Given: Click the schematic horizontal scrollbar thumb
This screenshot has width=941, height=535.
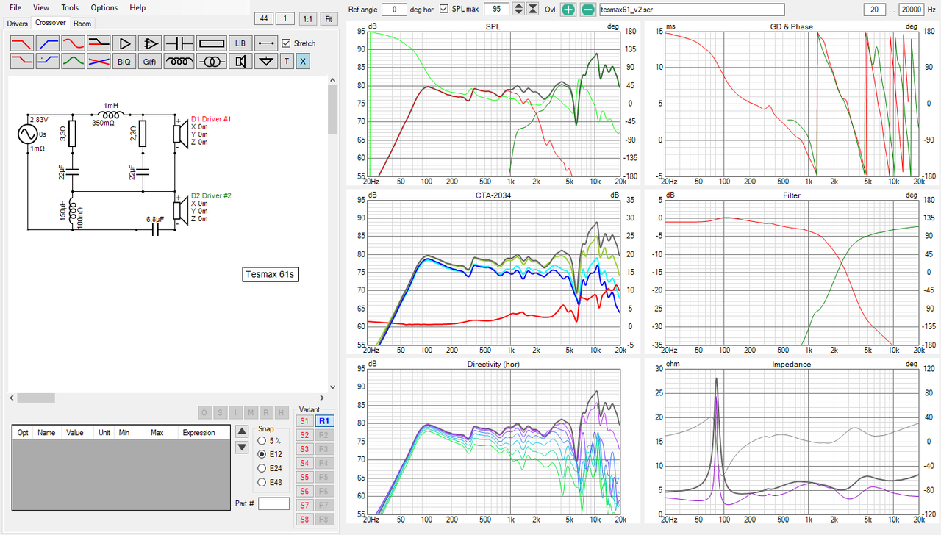Looking at the screenshot, I should tap(36, 398).
